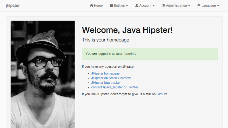Image resolution: width=228 pixels, height=128 pixels.
Task: Select the Home text in the navbar
Action: (98, 5)
